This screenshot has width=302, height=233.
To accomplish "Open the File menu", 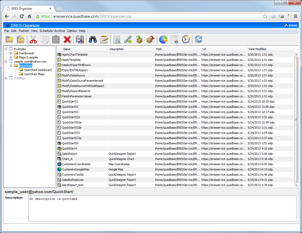I will [7, 31].
